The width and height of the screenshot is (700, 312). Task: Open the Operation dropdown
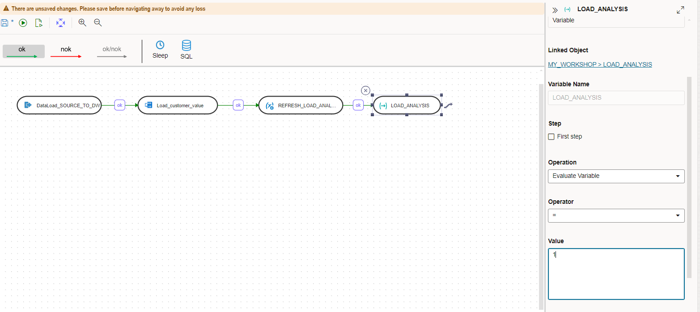pos(616,176)
